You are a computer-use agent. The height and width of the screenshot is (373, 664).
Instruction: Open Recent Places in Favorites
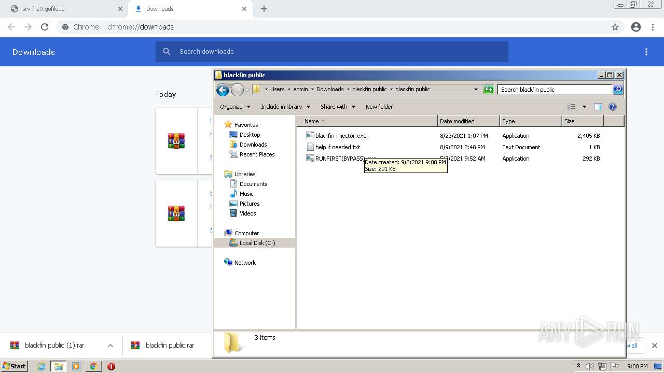pos(257,154)
